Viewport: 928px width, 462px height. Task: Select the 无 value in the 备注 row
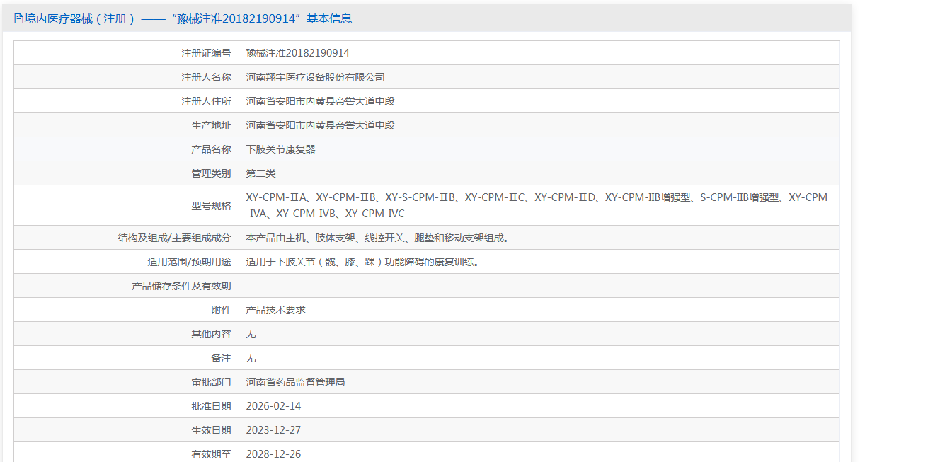click(x=251, y=358)
